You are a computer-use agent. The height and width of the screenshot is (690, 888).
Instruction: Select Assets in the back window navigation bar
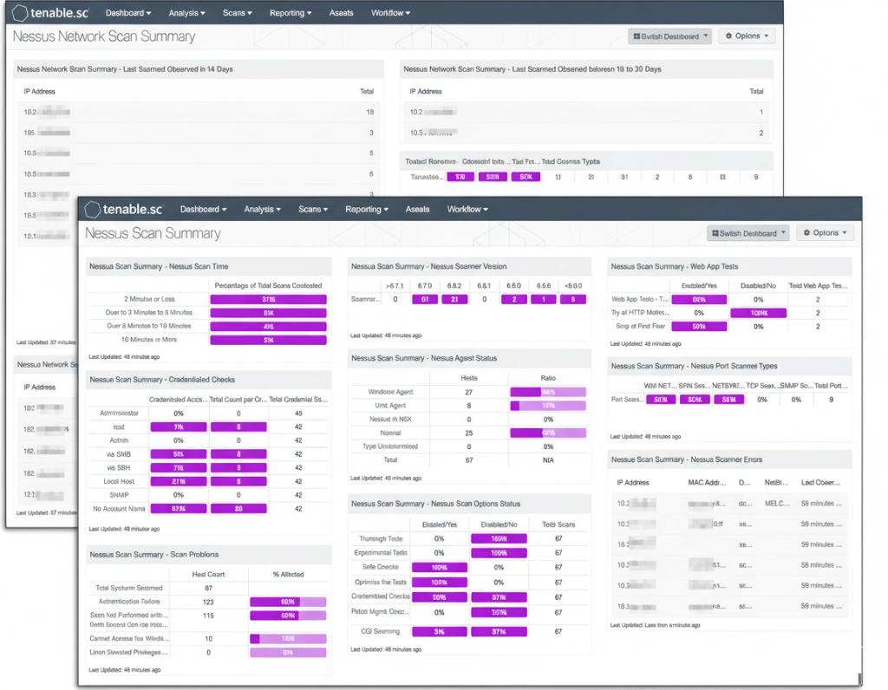pyautogui.click(x=342, y=14)
